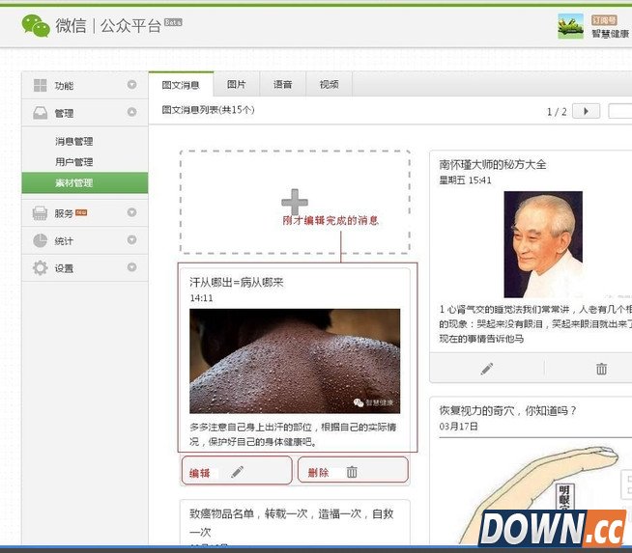Click the timestamp 星期五 15:41
This screenshot has width=632, height=553.
pyautogui.click(x=465, y=180)
